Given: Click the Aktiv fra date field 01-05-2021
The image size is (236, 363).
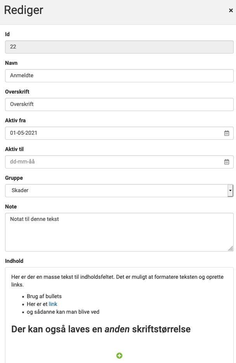Looking at the screenshot, I should coord(119,133).
